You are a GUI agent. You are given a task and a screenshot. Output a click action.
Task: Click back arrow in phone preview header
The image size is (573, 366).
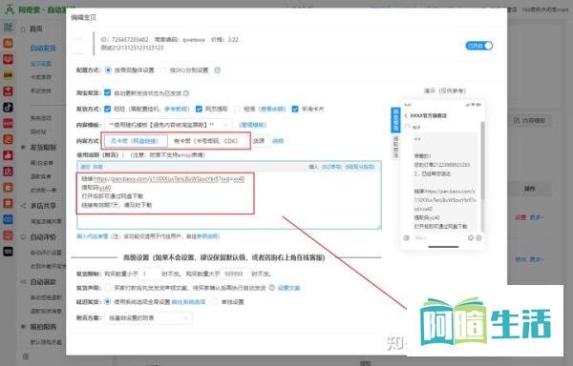click(406, 115)
